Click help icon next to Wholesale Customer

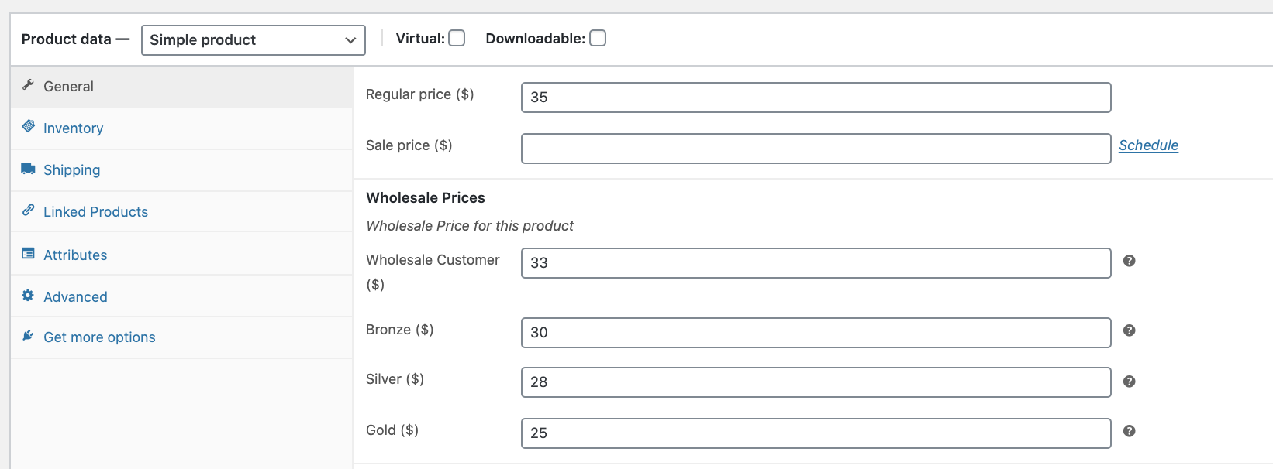coord(1129,261)
